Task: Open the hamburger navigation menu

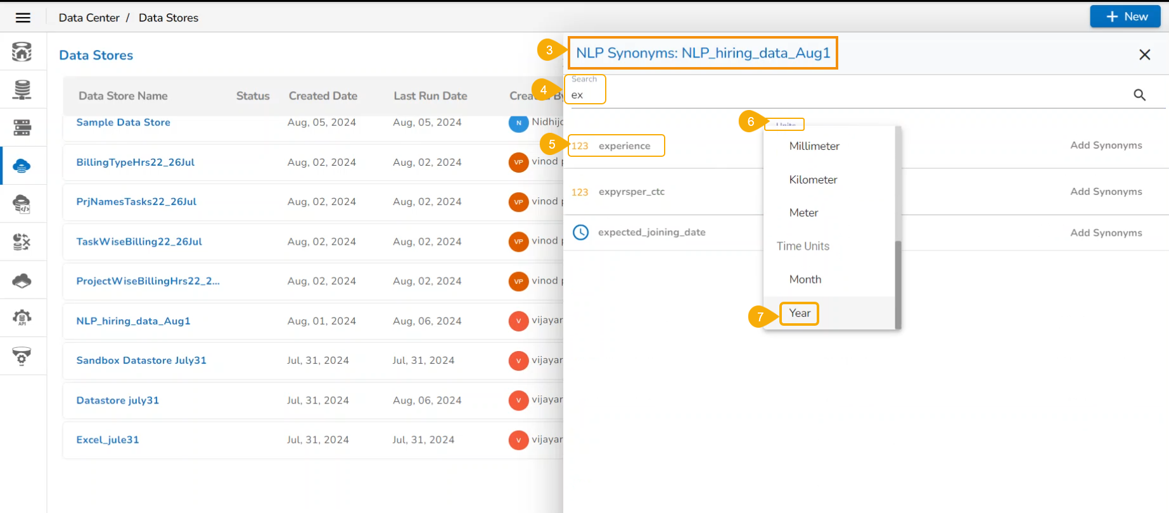Action: point(23,18)
